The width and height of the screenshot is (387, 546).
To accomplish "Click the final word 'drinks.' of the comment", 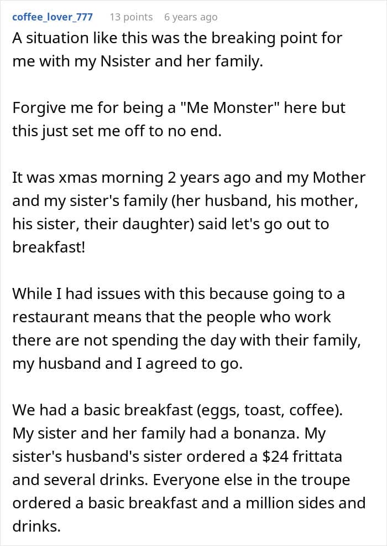I will pos(36,526).
